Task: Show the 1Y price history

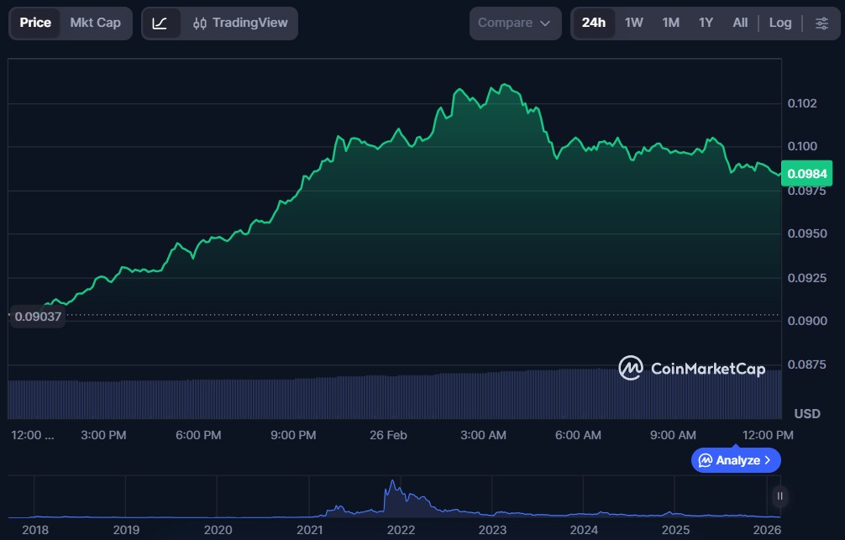Action: [706, 23]
